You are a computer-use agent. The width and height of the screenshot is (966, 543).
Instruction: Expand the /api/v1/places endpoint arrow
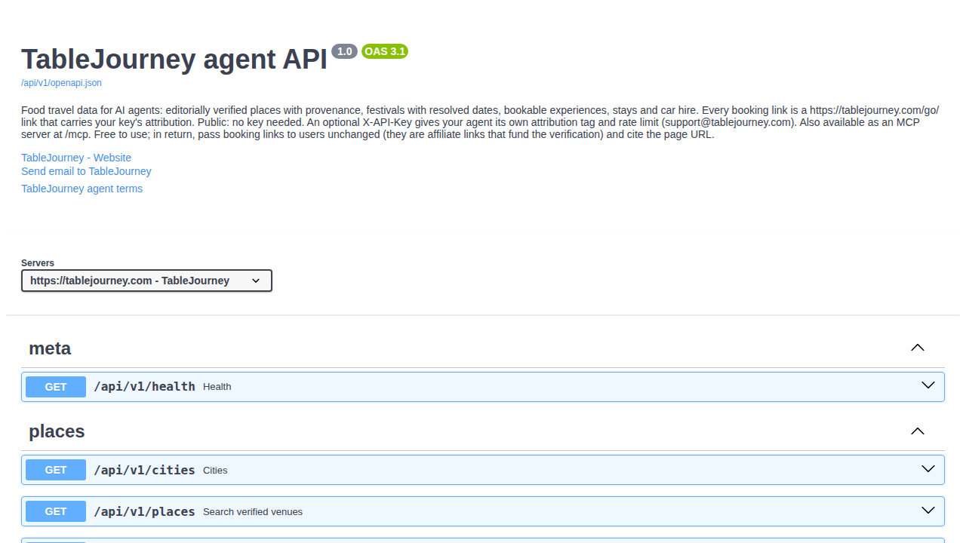pyautogui.click(x=928, y=511)
